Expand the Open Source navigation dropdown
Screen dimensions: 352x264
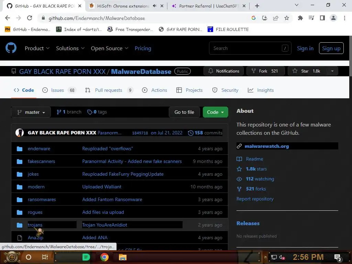pyautogui.click(x=110, y=48)
